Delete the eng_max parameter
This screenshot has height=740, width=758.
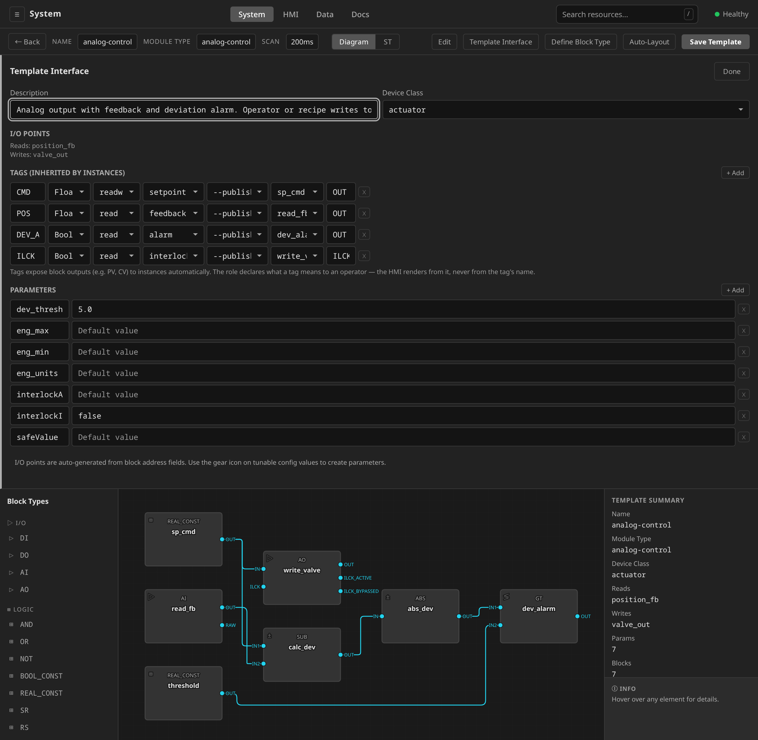pyautogui.click(x=743, y=331)
